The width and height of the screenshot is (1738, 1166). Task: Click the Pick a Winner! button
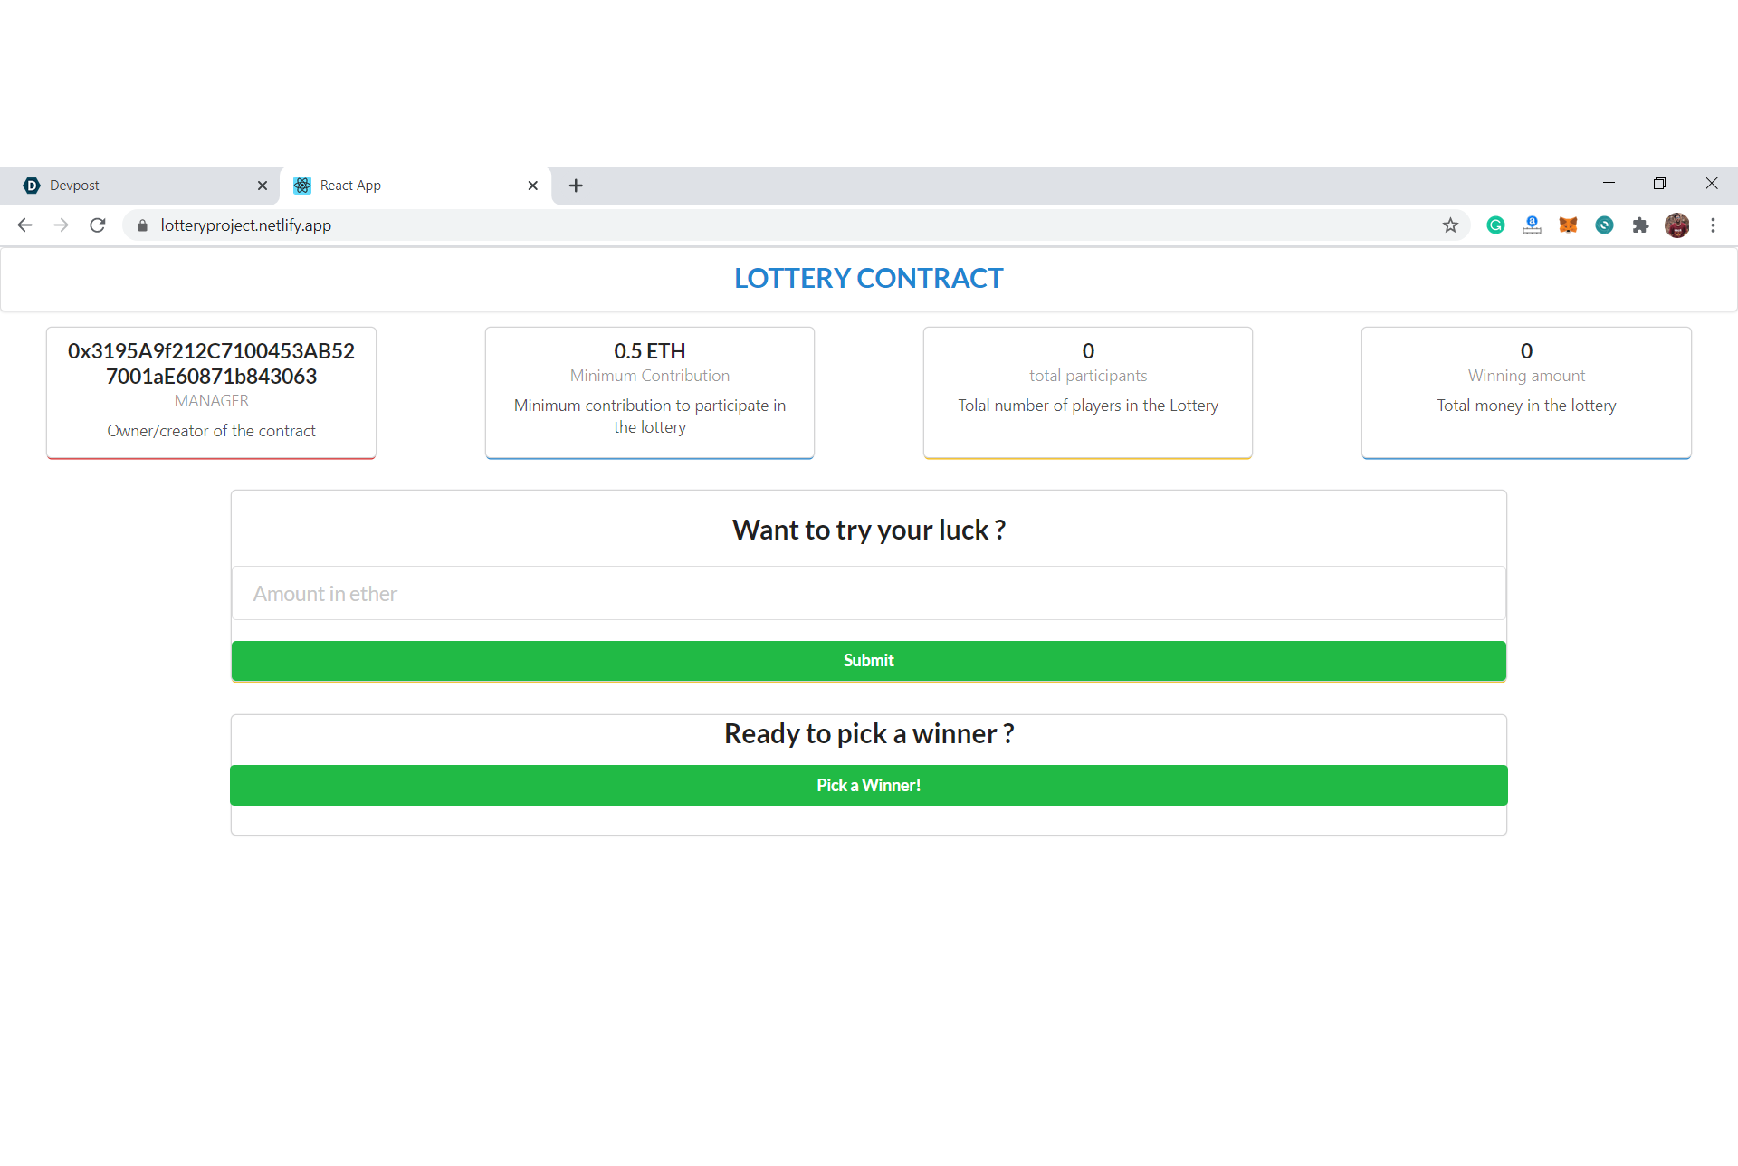point(868,785)
